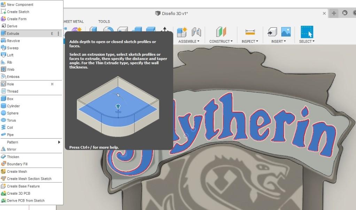The image size is (356, 210).
Task: Click the Assemble New Component toolbar icon
Action: point(182,32)
